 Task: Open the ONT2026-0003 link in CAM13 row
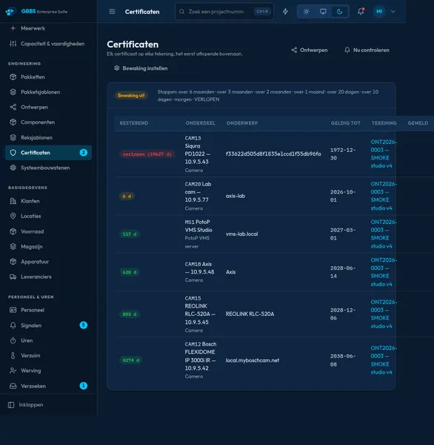click(384, 154)
